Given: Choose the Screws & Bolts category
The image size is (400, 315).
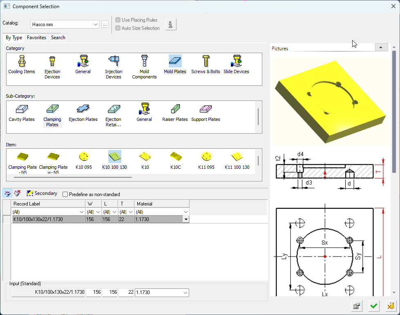Looking at the screenshot, I should tap(206, 62).
